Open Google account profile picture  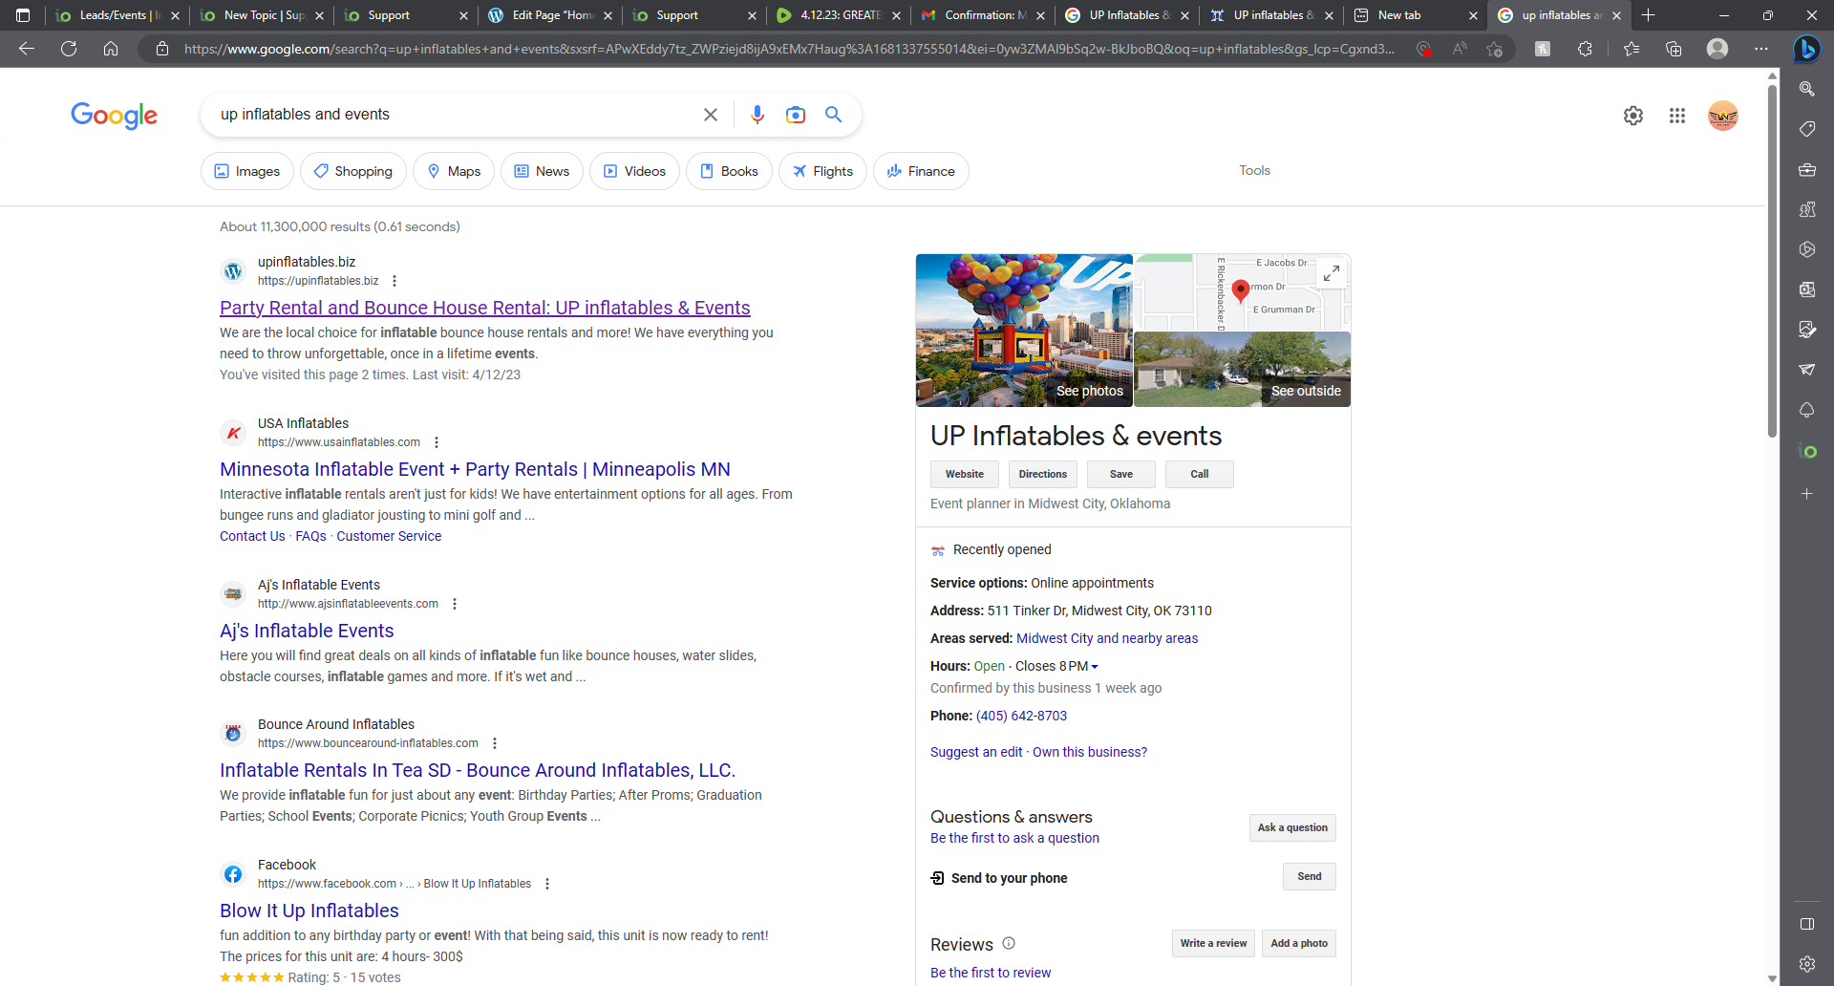coord(1723,116)
